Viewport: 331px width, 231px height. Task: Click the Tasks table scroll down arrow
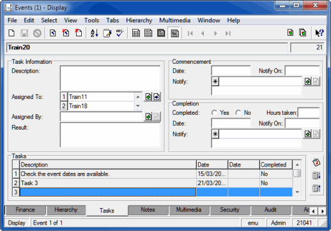click(x=297, y=192)
